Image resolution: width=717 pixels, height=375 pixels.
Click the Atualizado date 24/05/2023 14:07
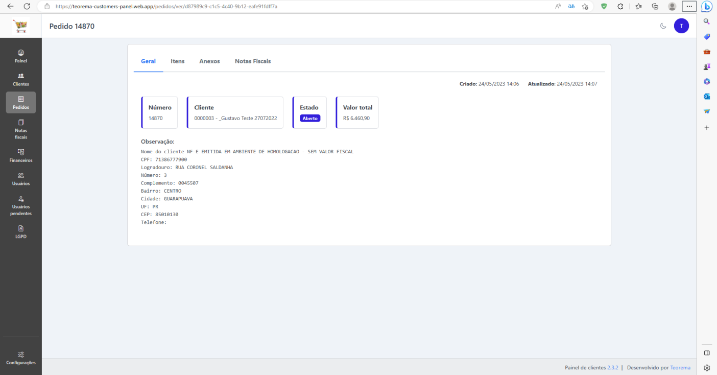pyautogui.click(x=562, y=84)
